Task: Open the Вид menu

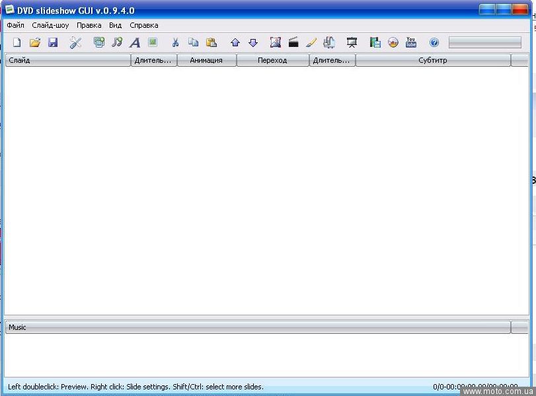Action: [x=115, y=25]
